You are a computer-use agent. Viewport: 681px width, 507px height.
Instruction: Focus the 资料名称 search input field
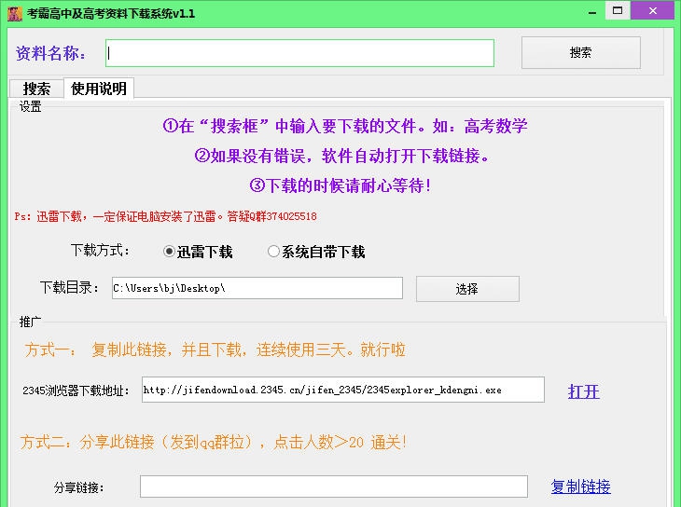pyautogui.click(x=299, y=53)
